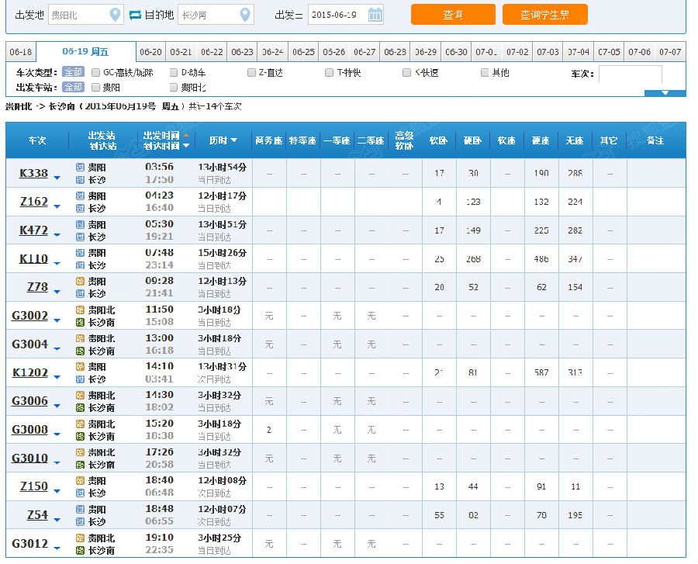The width and height of the screenshot is (698, 564).
Task: Expand Z150 train details arrow
Action: pyautogui.click(x=57, y=491)
